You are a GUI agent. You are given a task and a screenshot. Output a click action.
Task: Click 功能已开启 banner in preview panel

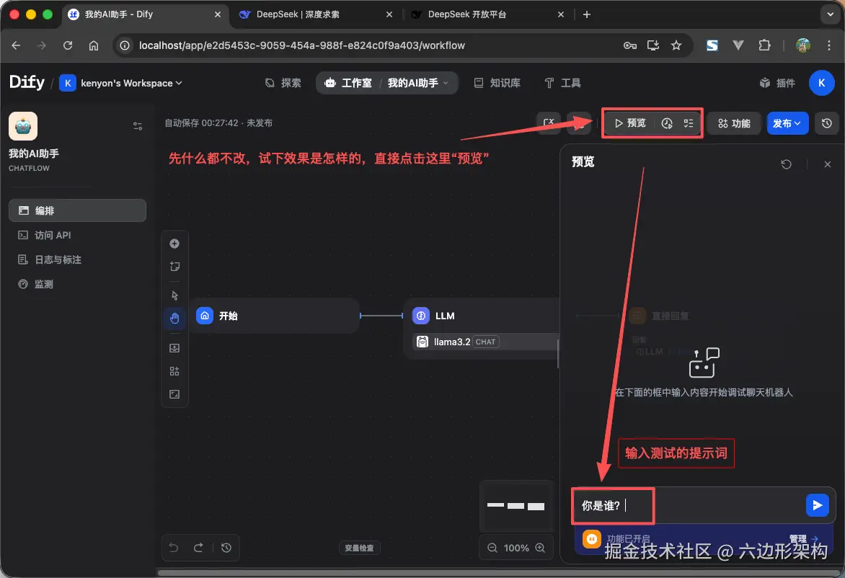click(633, 538)
